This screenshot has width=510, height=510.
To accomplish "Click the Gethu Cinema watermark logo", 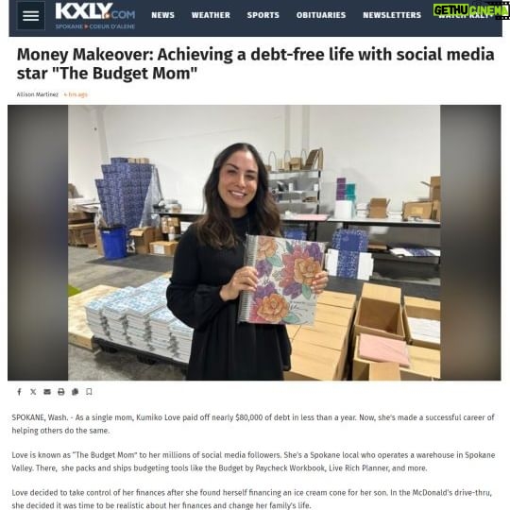I will pyautogui.click(x=471, y=10).
